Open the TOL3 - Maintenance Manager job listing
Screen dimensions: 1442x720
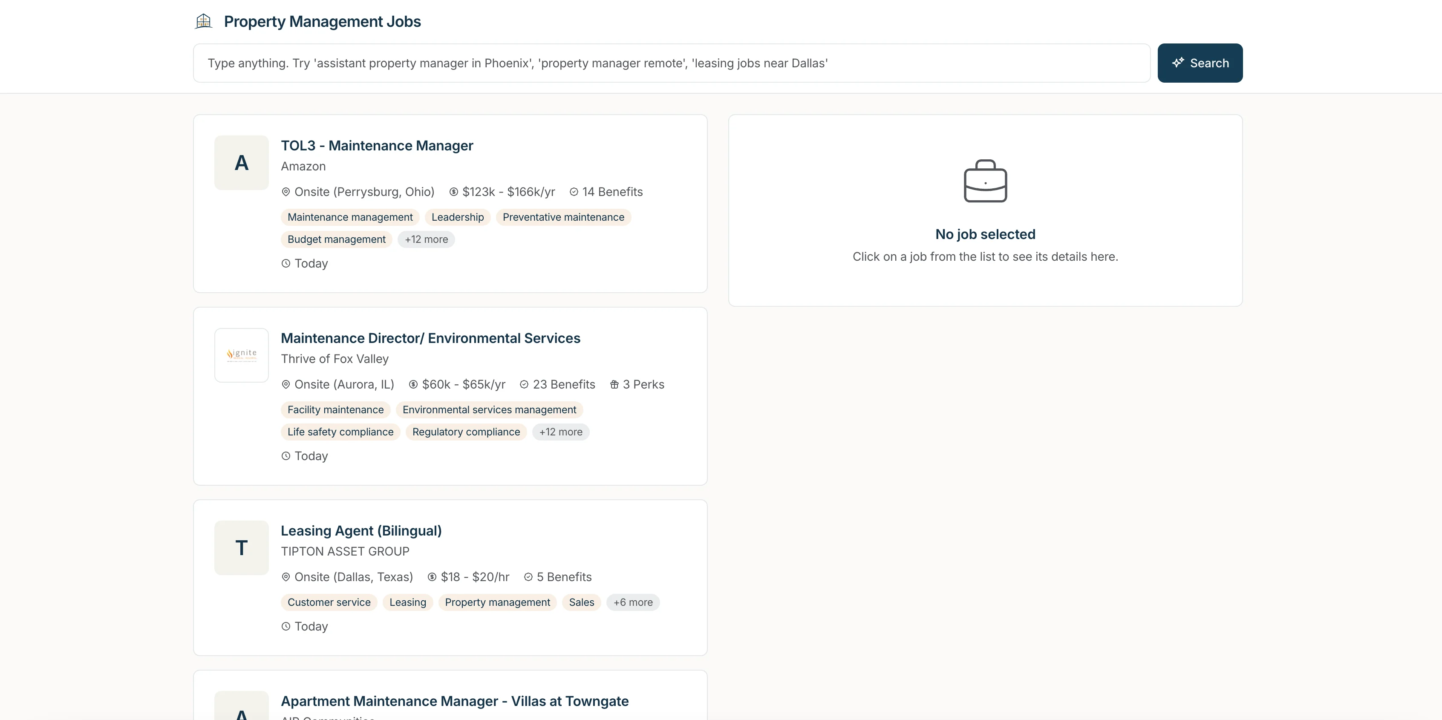pos(377,146)
